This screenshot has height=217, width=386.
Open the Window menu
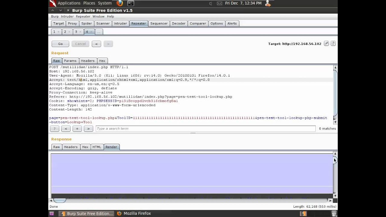pyautogui.click(x=98, y=17)
